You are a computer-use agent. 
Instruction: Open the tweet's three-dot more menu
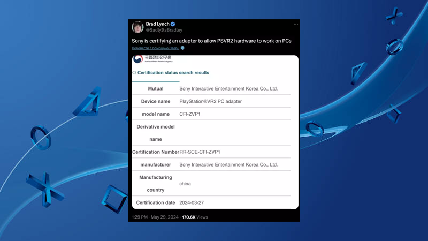pyautogui.click(x=296, y=24)
